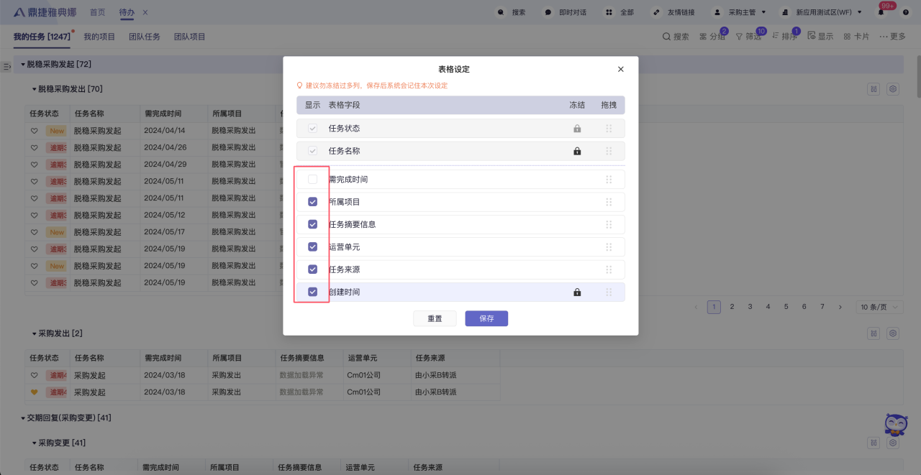Open the 10 条/页 page size dropdown
The width and height of the screenshot is (921, 475).
pos(879,307)
